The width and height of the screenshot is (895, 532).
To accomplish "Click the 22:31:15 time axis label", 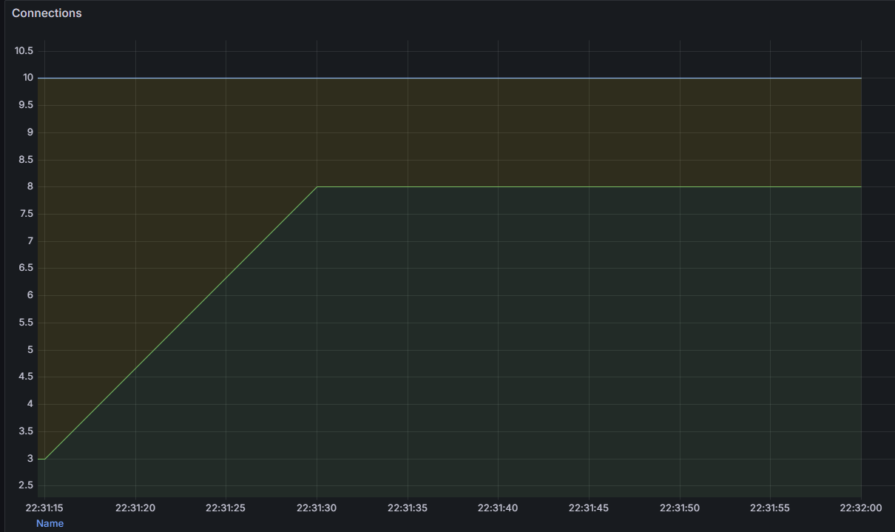I will (x=44, y=508).
